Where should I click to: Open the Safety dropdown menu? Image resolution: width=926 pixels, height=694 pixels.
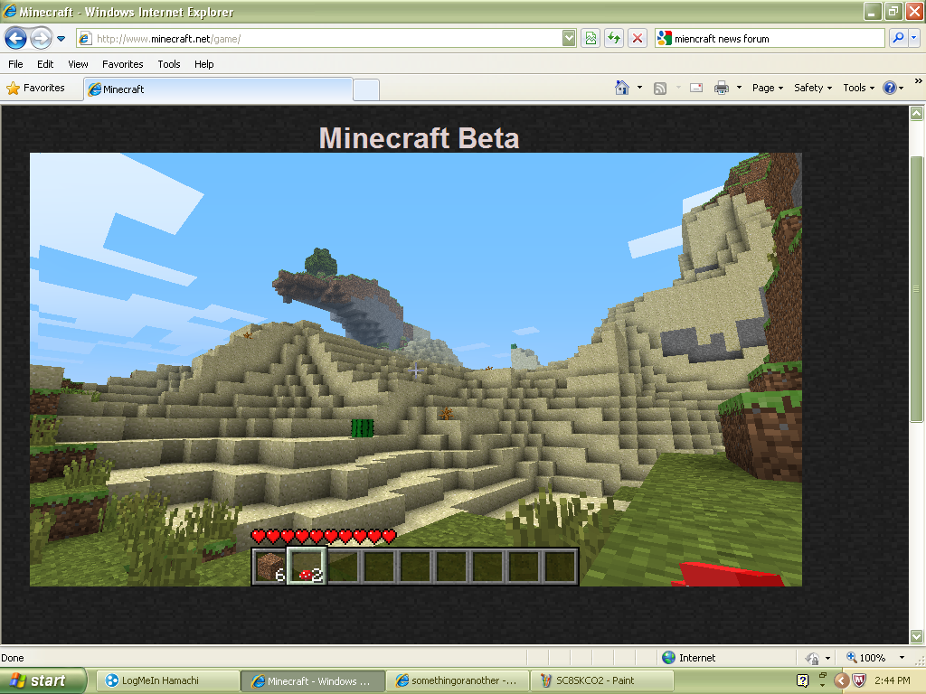(813, 88)
